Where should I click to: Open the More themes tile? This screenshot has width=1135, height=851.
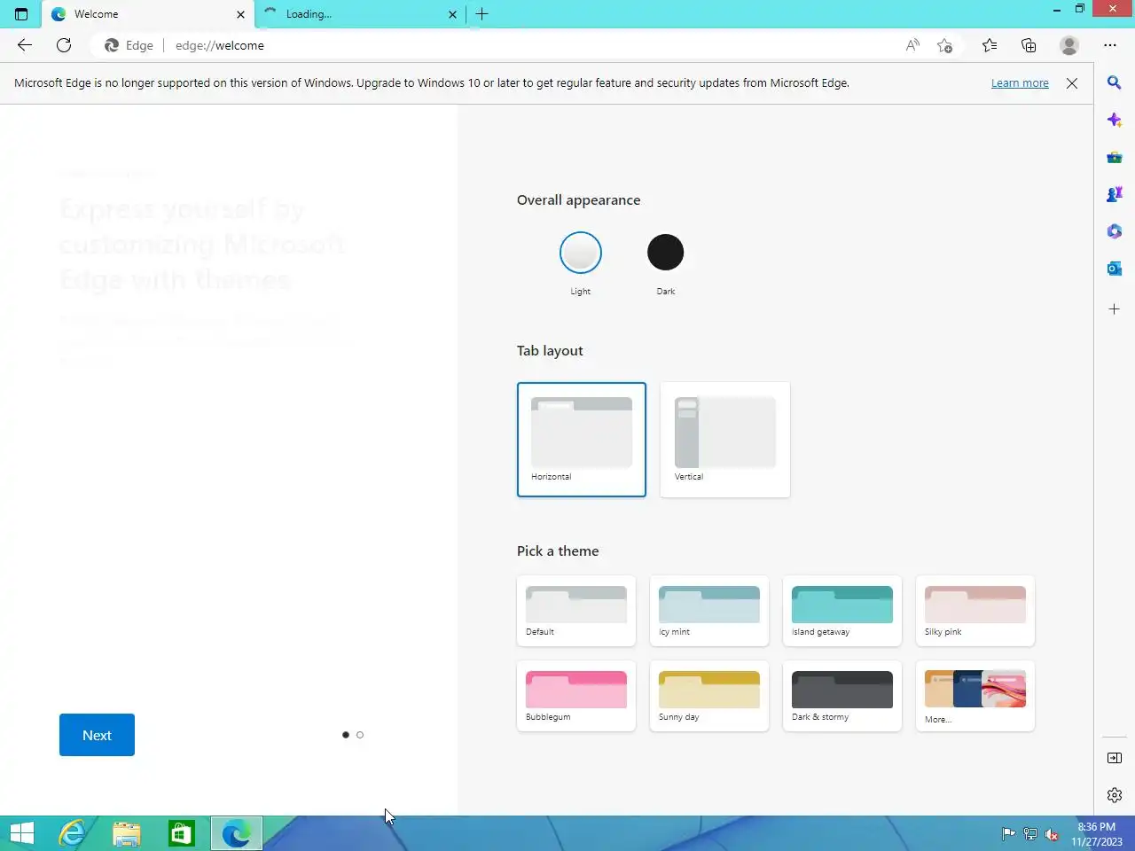tap(975, 696)
